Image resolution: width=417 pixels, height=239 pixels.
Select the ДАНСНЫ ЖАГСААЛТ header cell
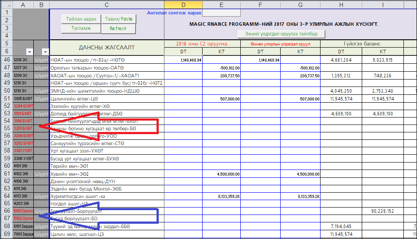tap(107, 47)
